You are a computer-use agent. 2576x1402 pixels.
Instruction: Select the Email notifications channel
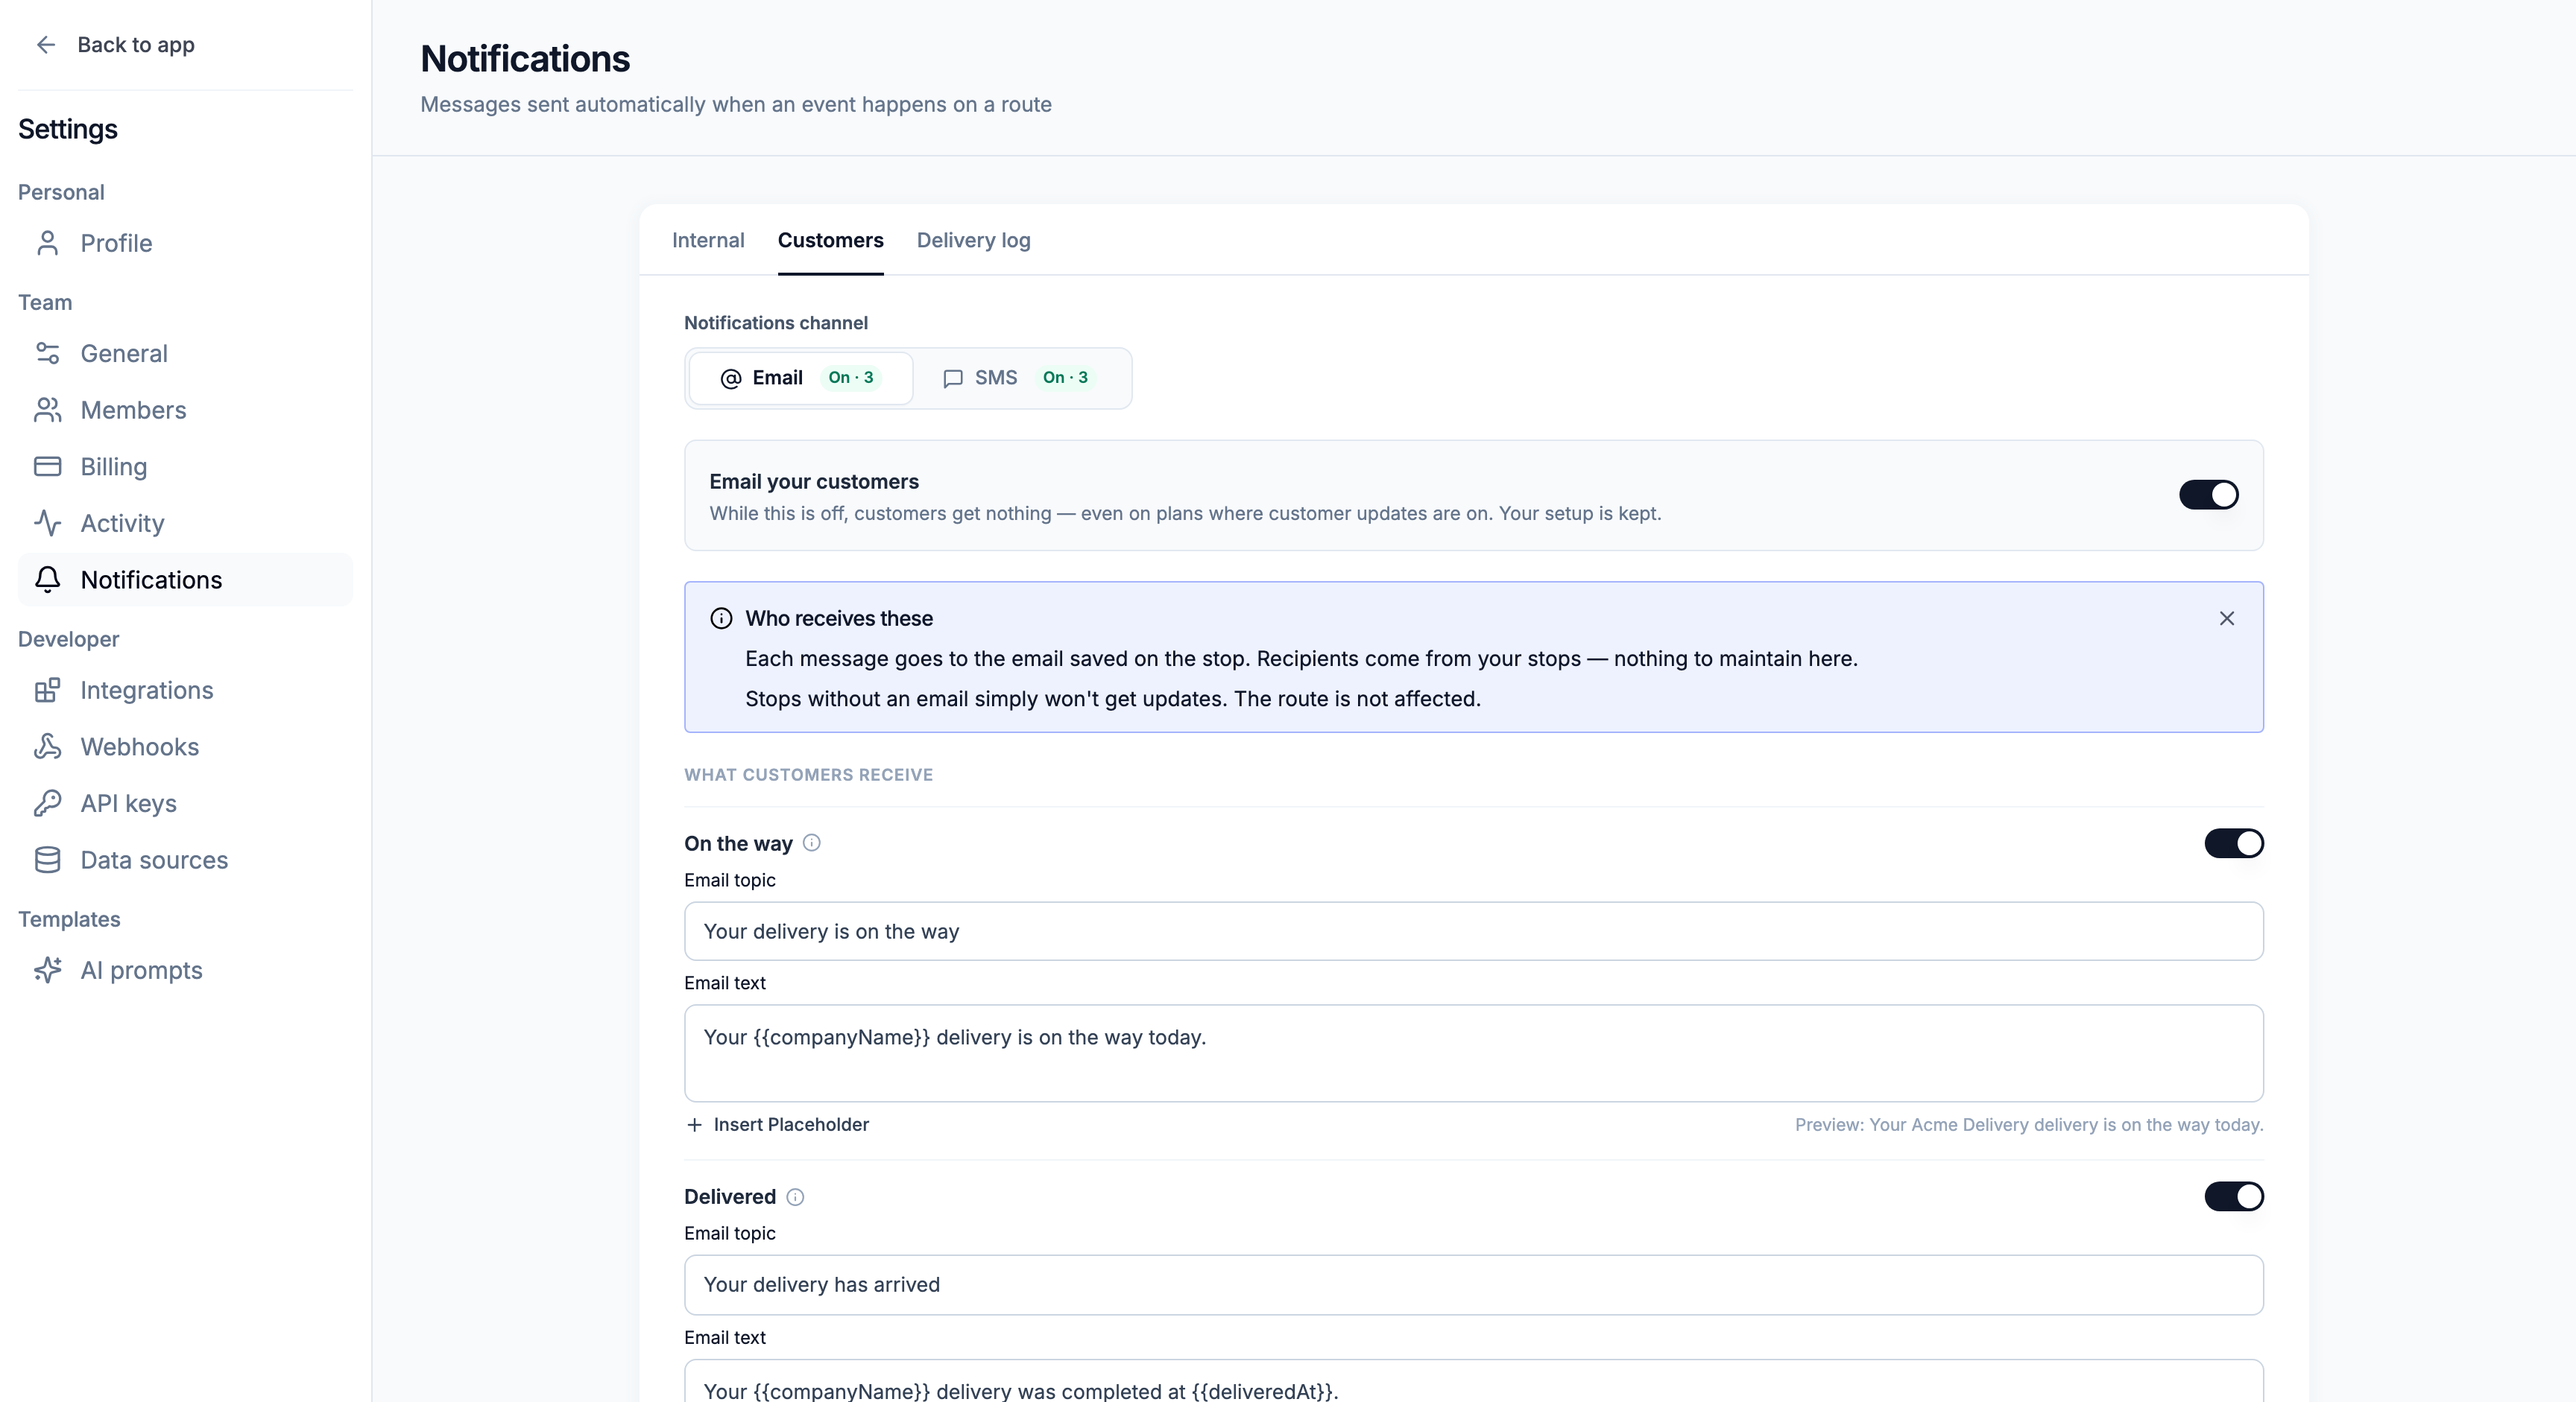[801, 378]
